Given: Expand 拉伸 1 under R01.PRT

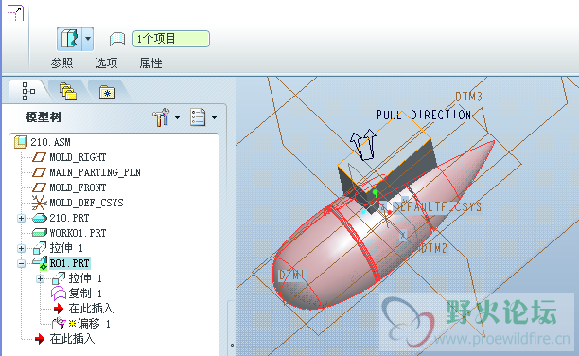Looking at the screenshot, I should [x=41, y=278].
